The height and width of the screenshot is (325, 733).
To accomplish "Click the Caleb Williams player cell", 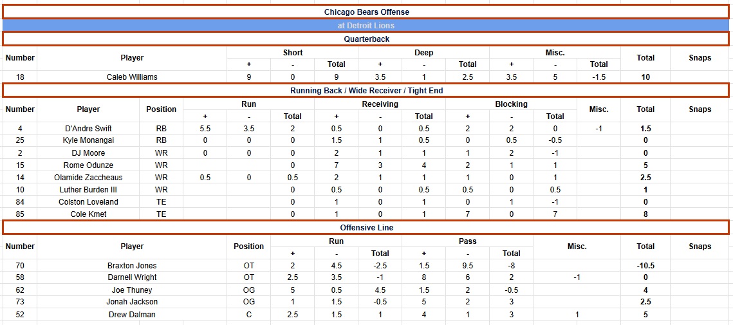I will click(x=132, y=77).
